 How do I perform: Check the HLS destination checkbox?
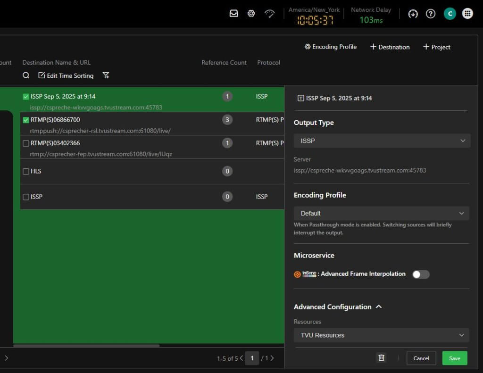click(x=26, y=172)
